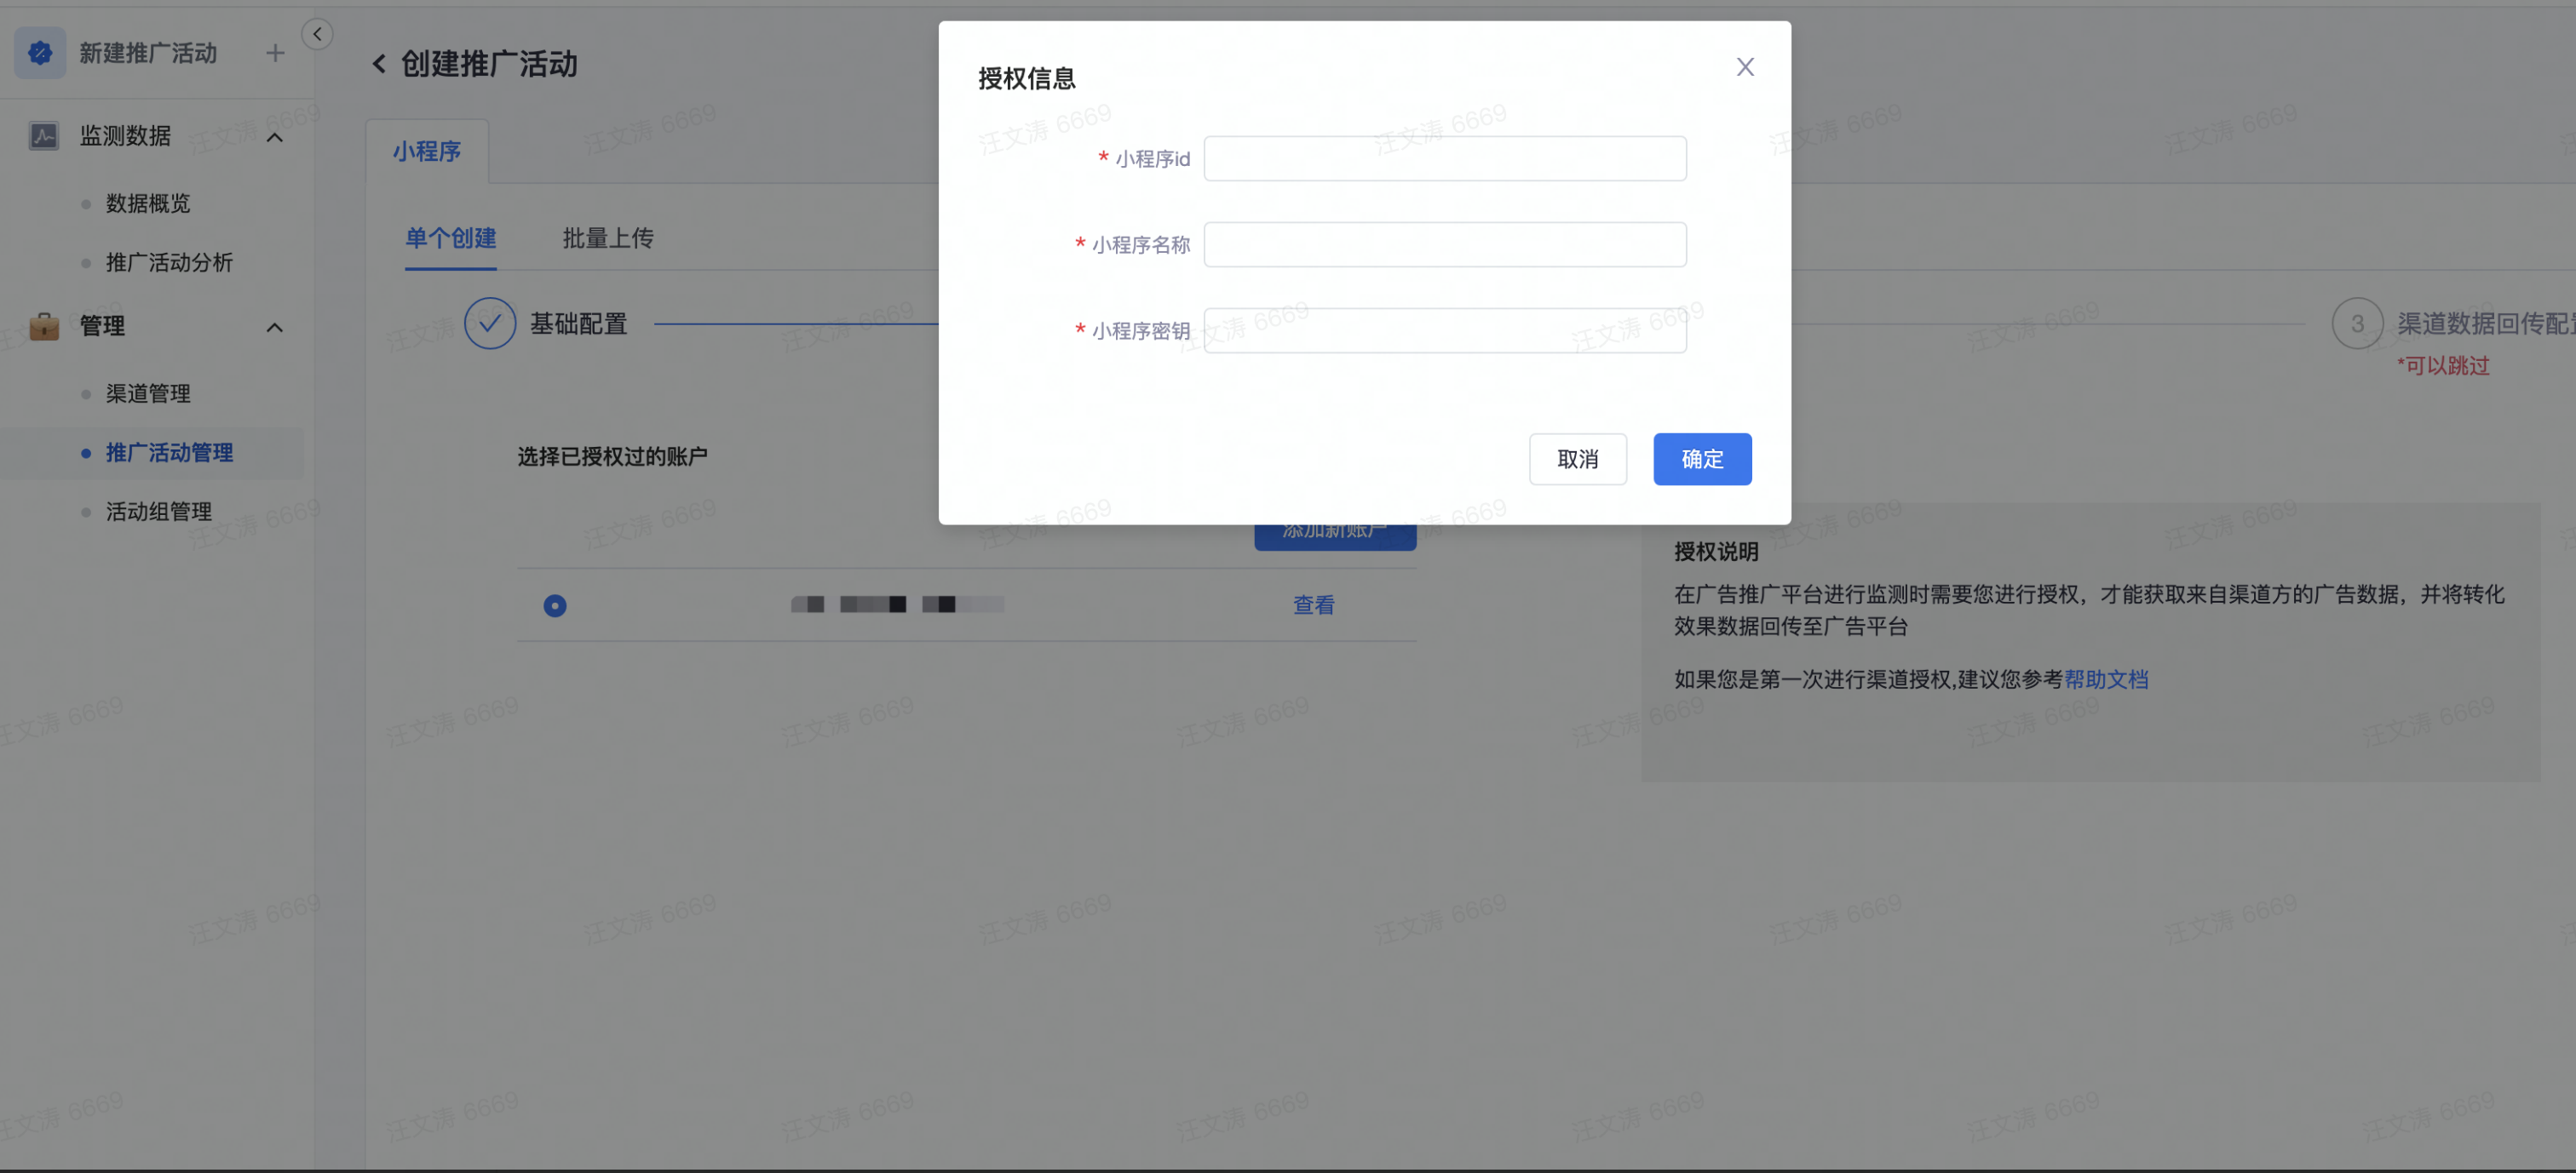
Task: Collapse the sidebar with the arrow button
Action: (x=317, y=34)
